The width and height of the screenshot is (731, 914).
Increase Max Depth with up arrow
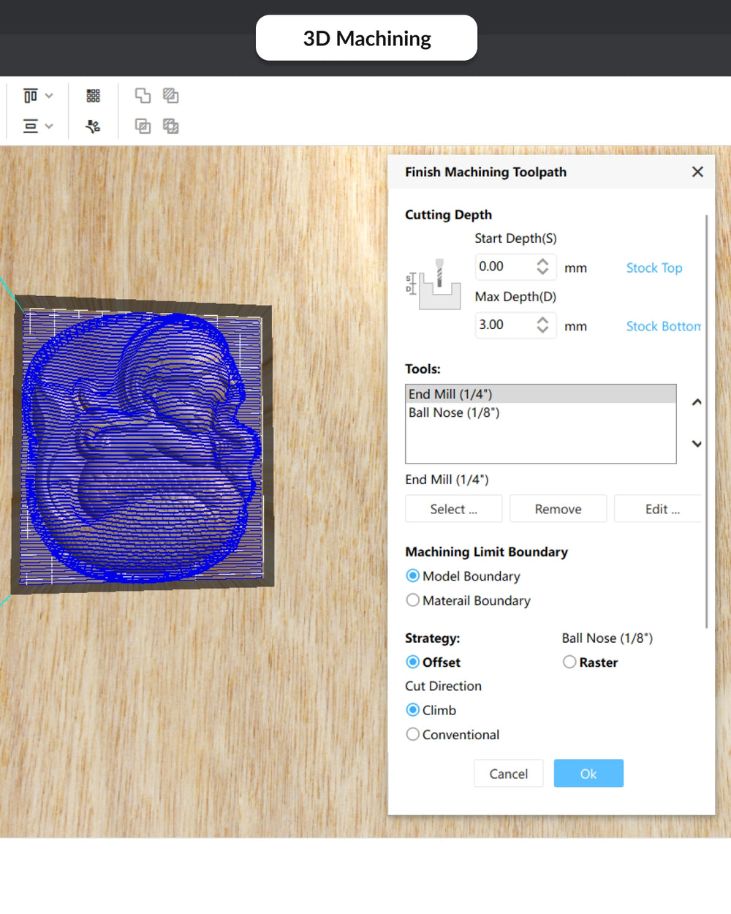pos(542,320)
